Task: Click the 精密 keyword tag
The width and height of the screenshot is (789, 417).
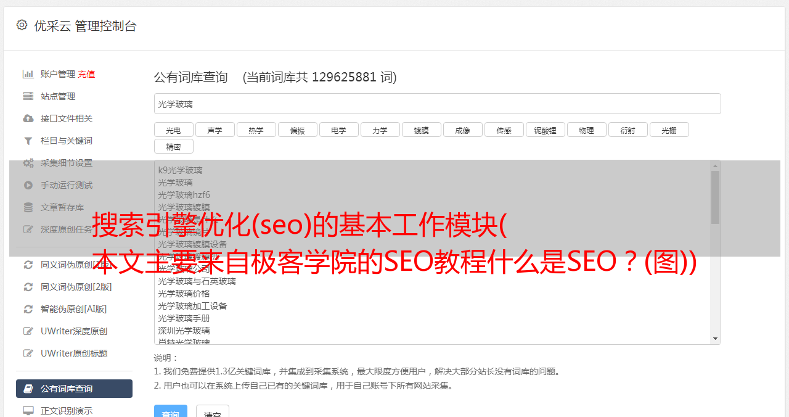Action: [173, 147]
